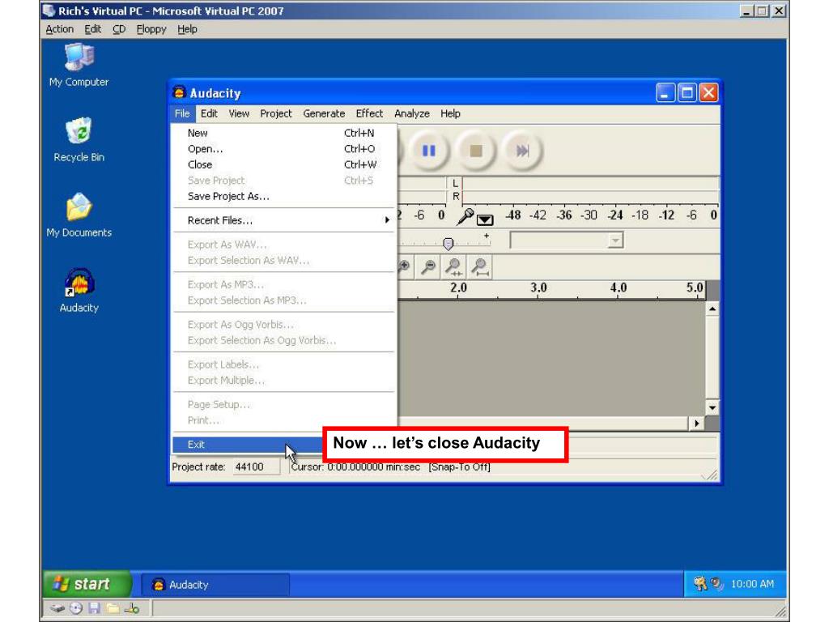Choose Exit from the File menu
Image resolution: width=829 pixels, height=622 pixels.
point(248,445)
